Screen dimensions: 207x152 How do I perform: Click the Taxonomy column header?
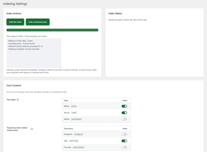click(68, 129)
